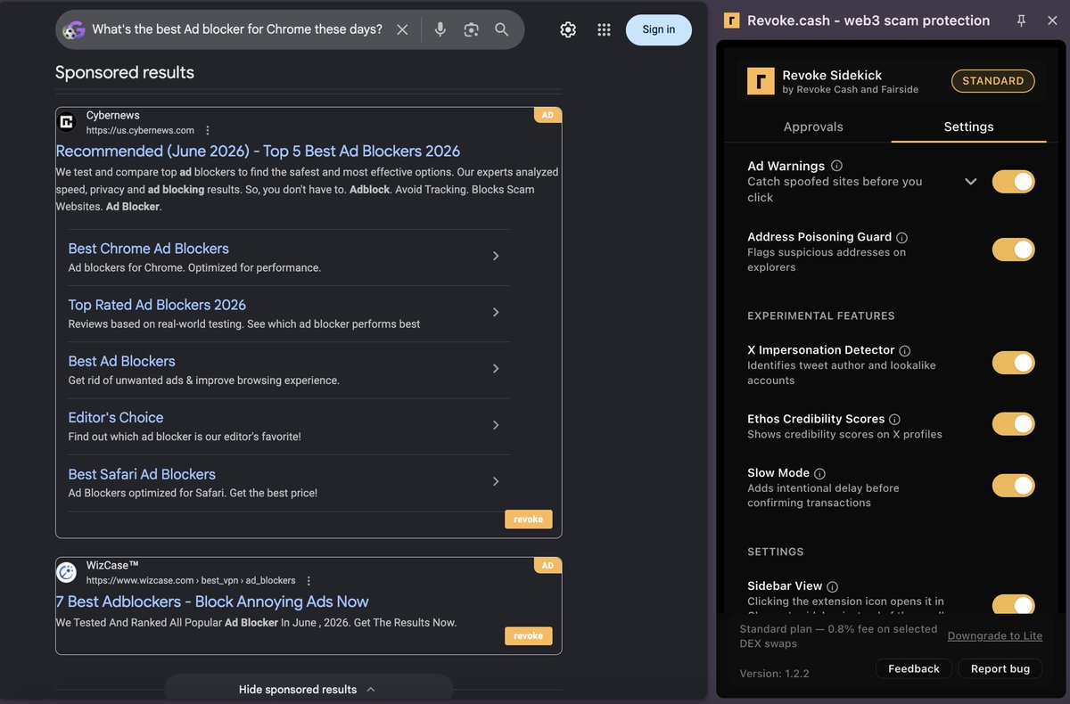Toggle the Slow Mode switch
This screenshot has width=1070, height=704.
(1014, 486)
